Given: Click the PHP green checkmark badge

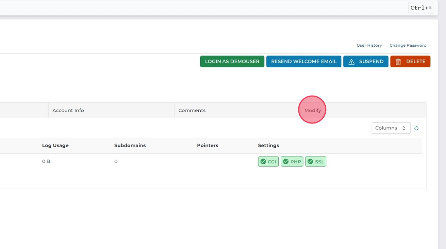Looking at the screenshot, I should tap(292, 162).
